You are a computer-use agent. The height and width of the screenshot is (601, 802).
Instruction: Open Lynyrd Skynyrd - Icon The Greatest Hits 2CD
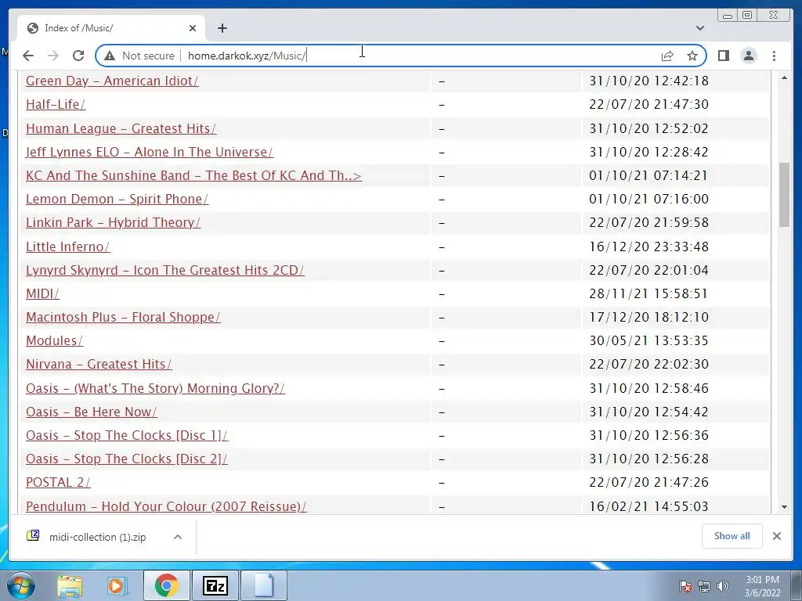click(x=165, y=270)
